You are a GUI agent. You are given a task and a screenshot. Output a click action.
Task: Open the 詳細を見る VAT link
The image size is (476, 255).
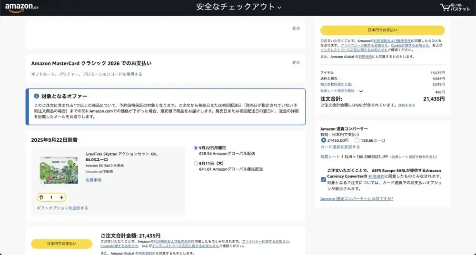point(407,105)
